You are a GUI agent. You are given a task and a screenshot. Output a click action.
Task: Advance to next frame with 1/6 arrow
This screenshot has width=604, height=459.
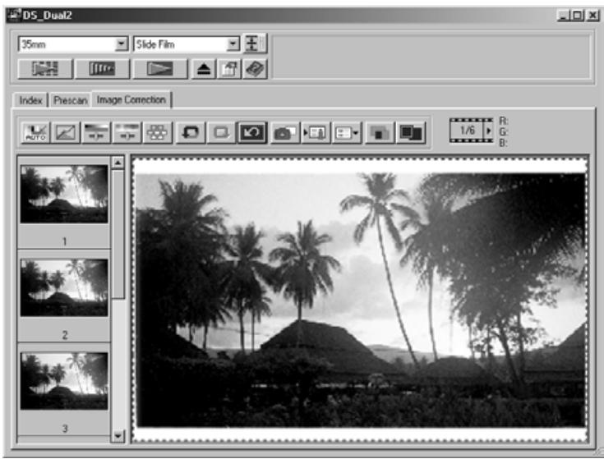pos(488,131)
